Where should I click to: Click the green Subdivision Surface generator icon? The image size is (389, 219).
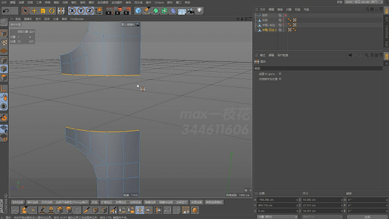tap(156, 11)
